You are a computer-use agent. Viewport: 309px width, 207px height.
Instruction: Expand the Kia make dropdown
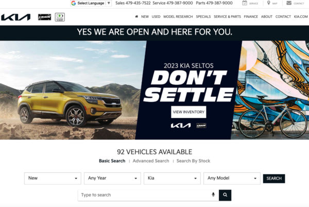pyautogui.click(x=172, y=178)
